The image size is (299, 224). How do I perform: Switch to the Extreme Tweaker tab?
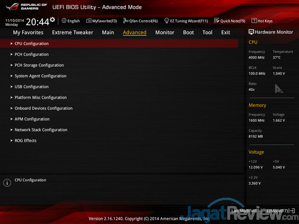pos(72,32)
